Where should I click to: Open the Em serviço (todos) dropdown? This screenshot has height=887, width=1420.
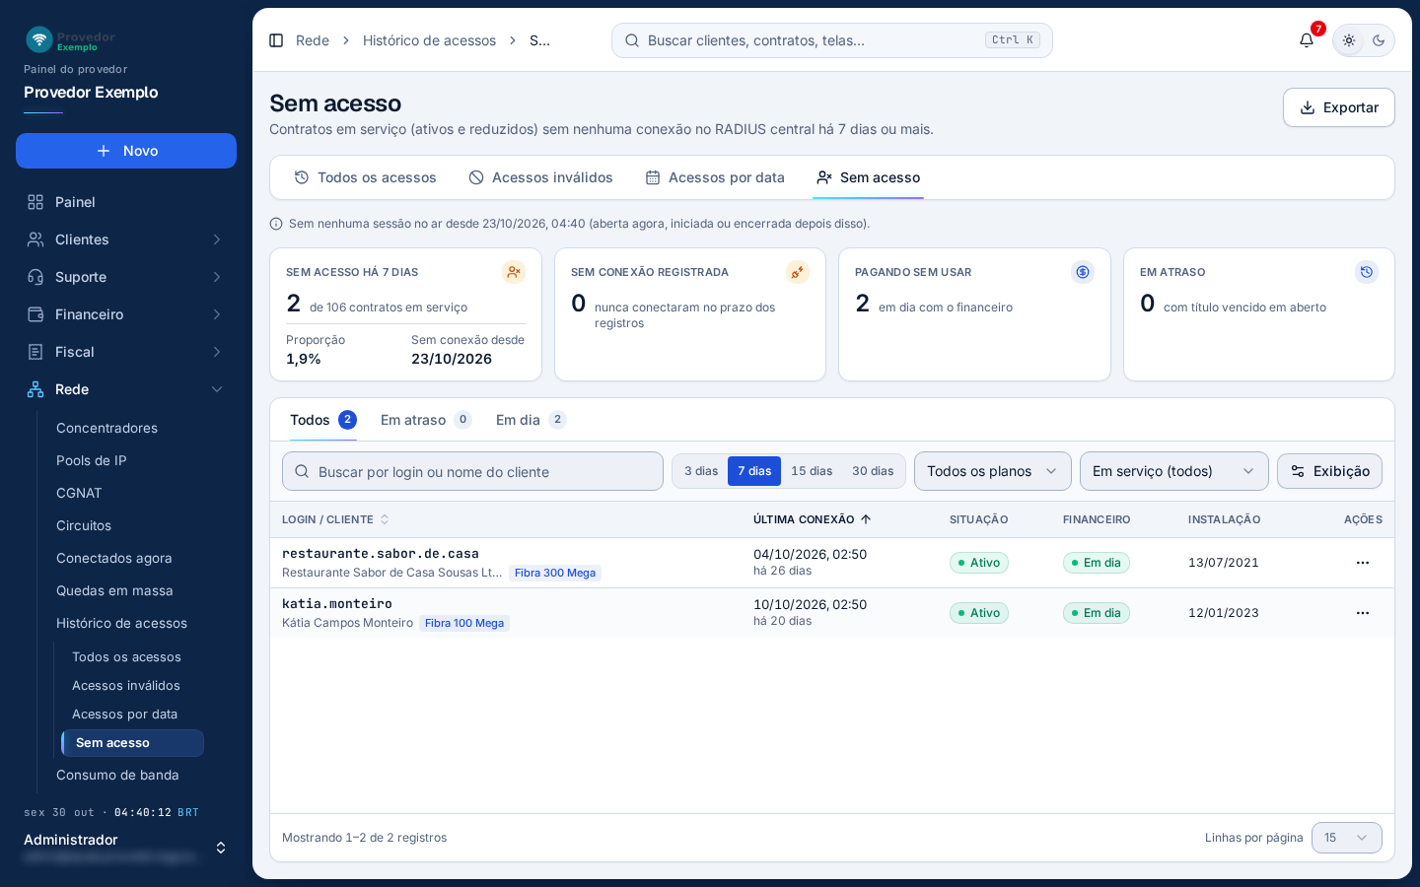point(1174,471)
